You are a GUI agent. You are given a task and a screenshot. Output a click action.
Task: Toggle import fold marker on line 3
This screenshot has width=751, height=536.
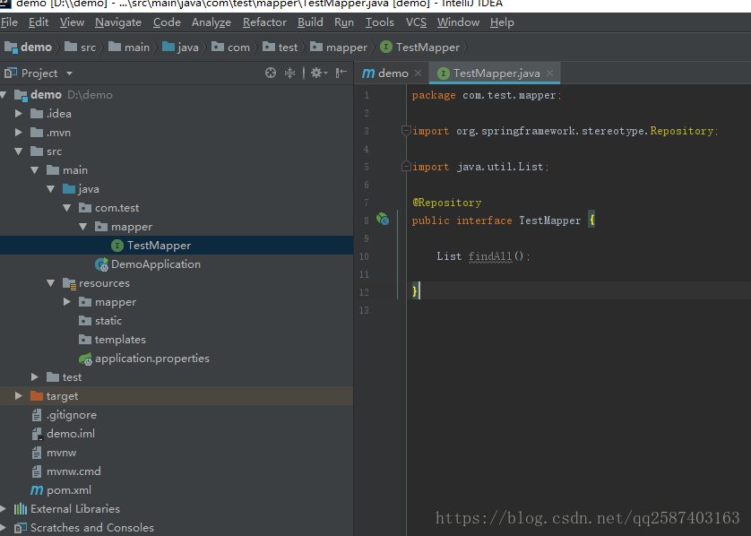[406, 131]
